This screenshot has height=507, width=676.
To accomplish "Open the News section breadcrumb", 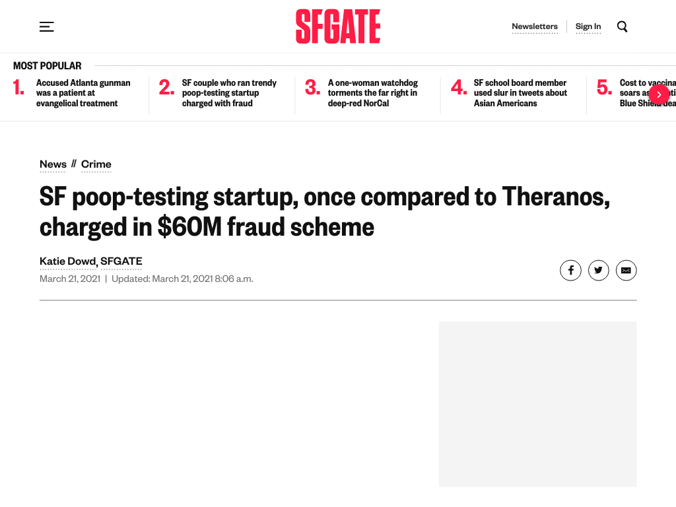I will click(53, 164).
